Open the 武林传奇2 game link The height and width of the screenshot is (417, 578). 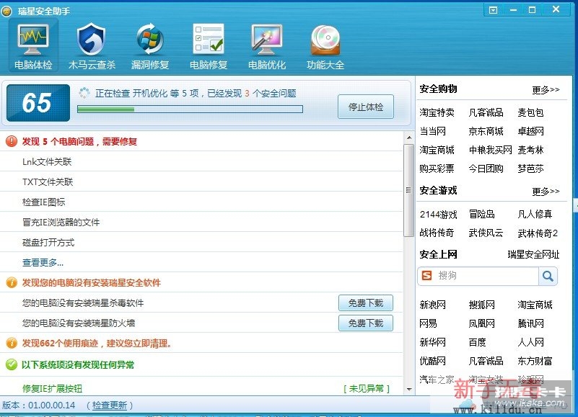(538, 233)
